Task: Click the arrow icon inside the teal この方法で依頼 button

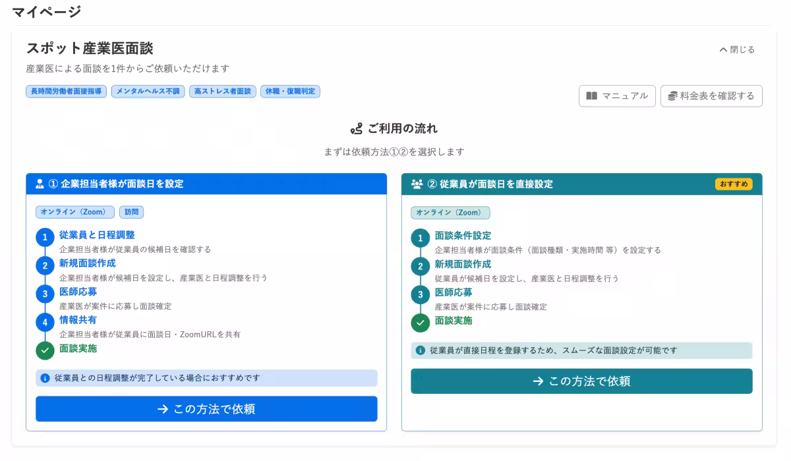Action: pos(539,381)
